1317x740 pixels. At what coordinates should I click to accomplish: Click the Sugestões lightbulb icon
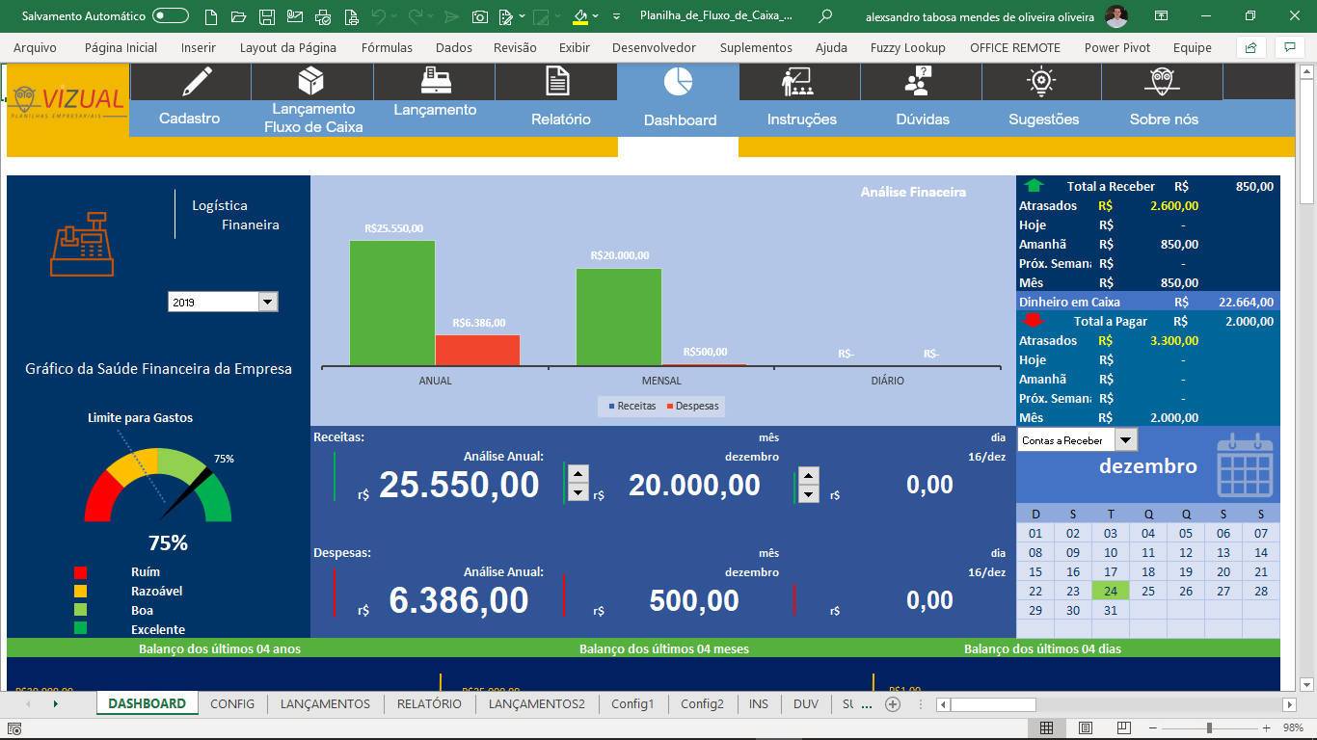point(1041,82)
